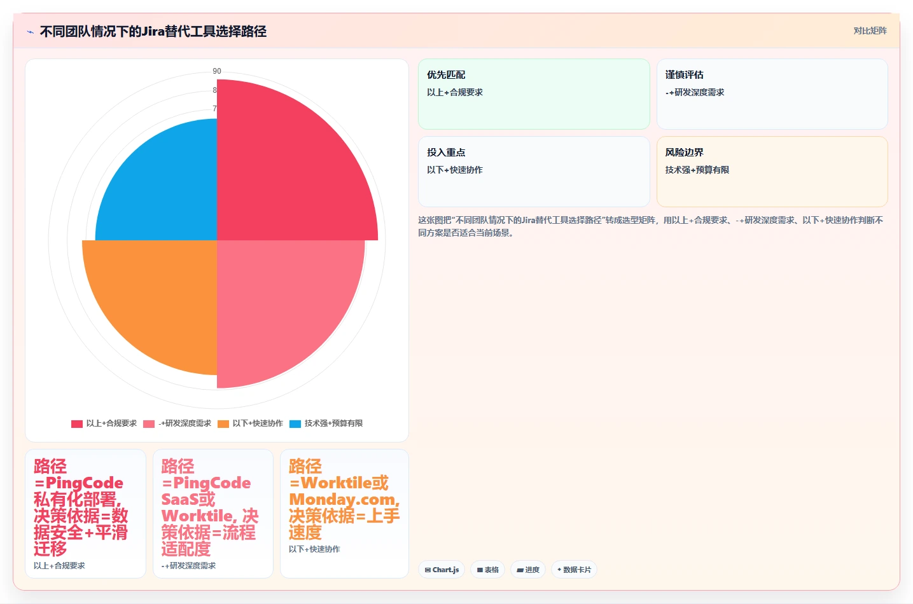Select the 优先匹配 matrix card
The image size is (913, 604).
[x=534, y=94]
